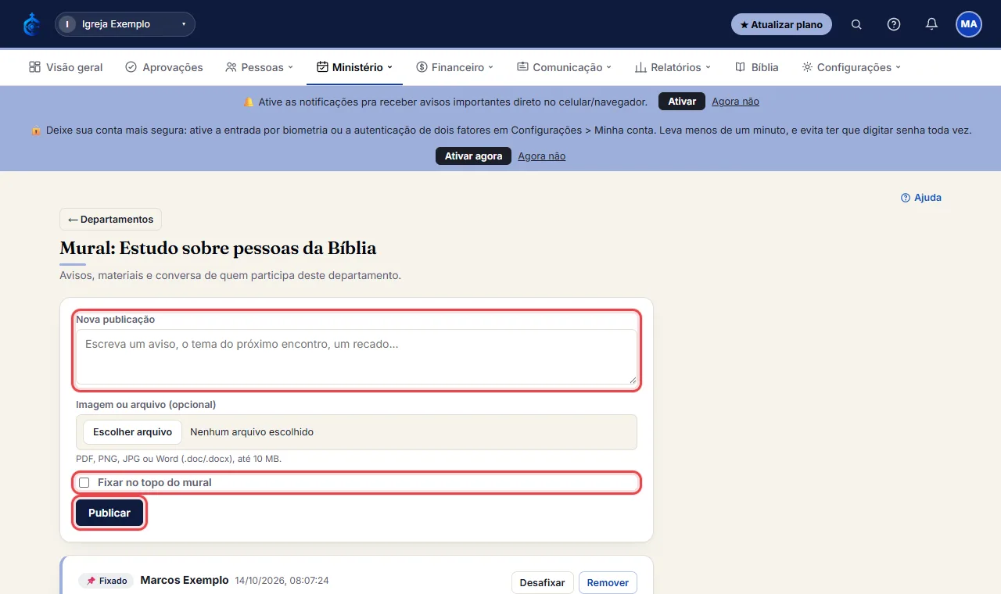Open the help question mark icon

[x=894, y=24]
